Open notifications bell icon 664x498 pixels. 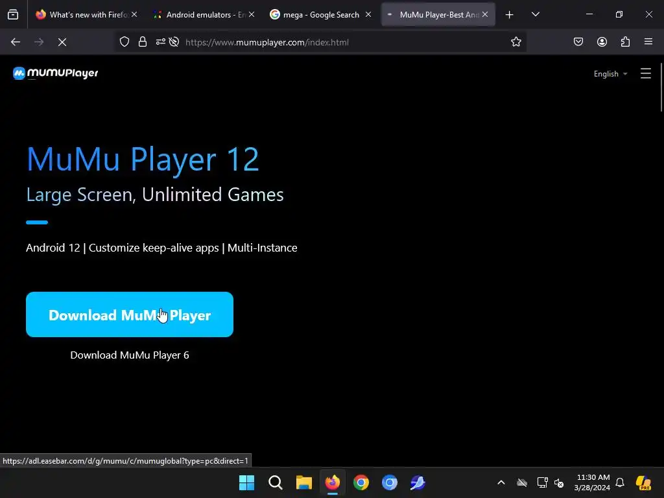coord(620,482)
